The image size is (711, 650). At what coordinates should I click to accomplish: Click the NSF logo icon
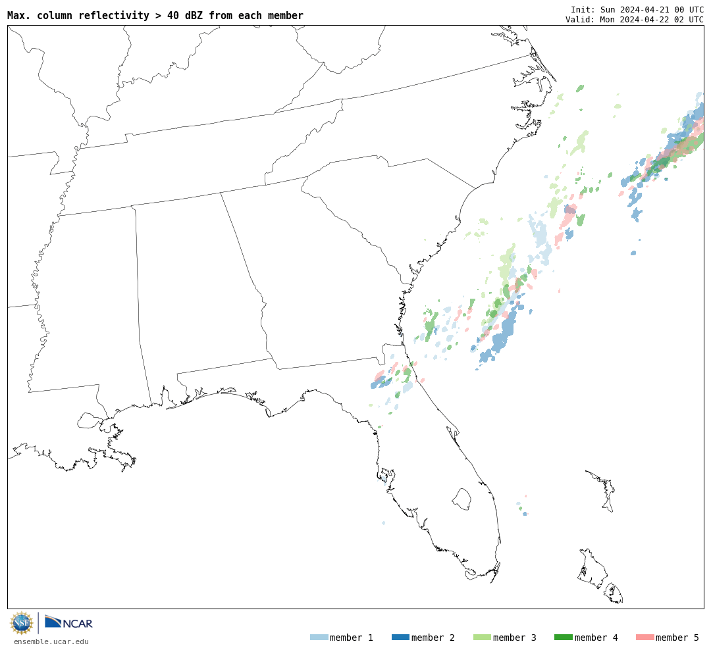(x=21, y=623)
